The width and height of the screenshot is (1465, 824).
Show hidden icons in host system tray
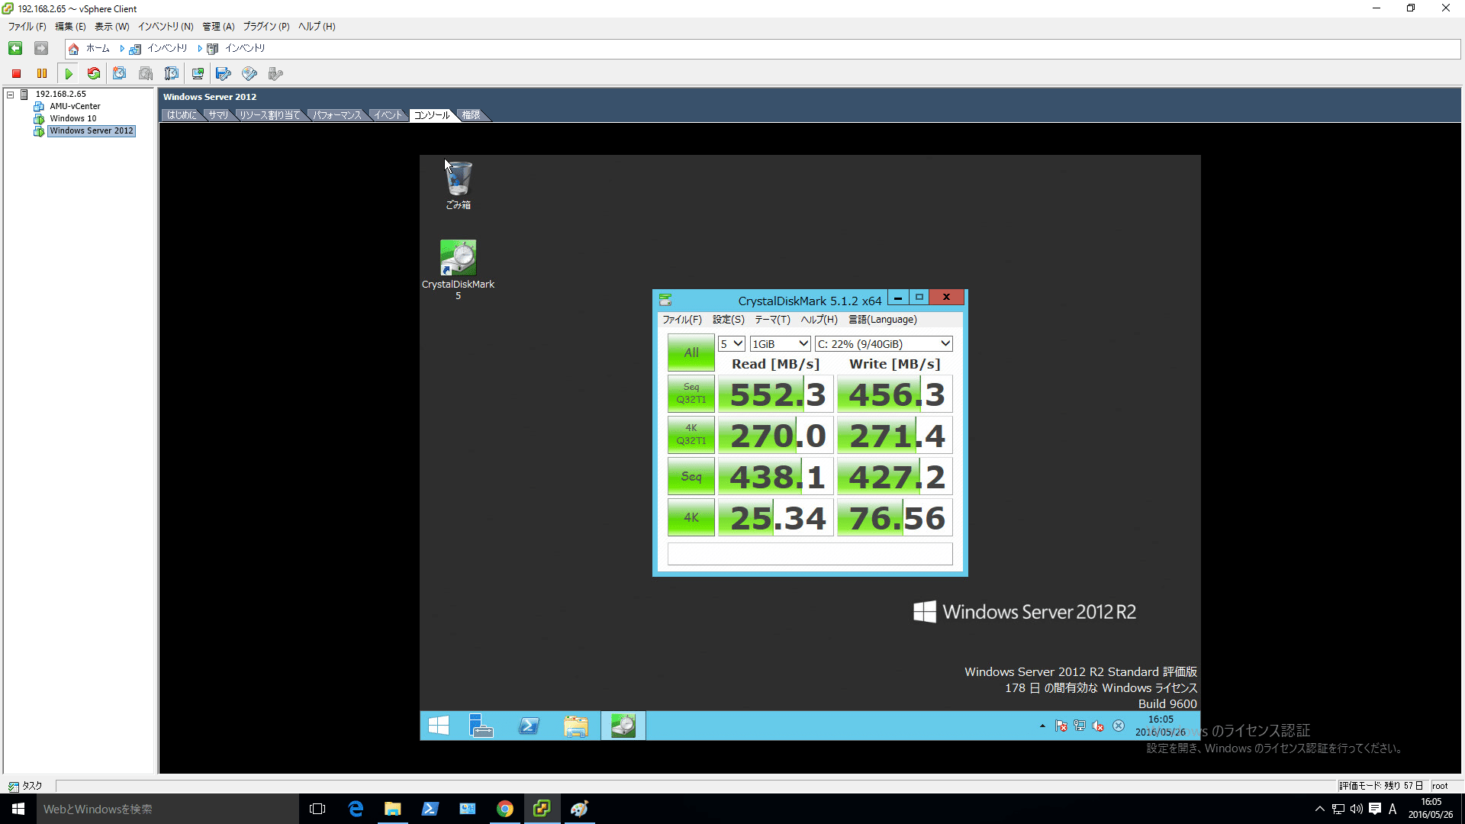point(1319,809)
